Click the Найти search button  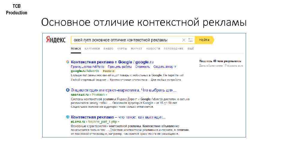(x=204, y=40)
